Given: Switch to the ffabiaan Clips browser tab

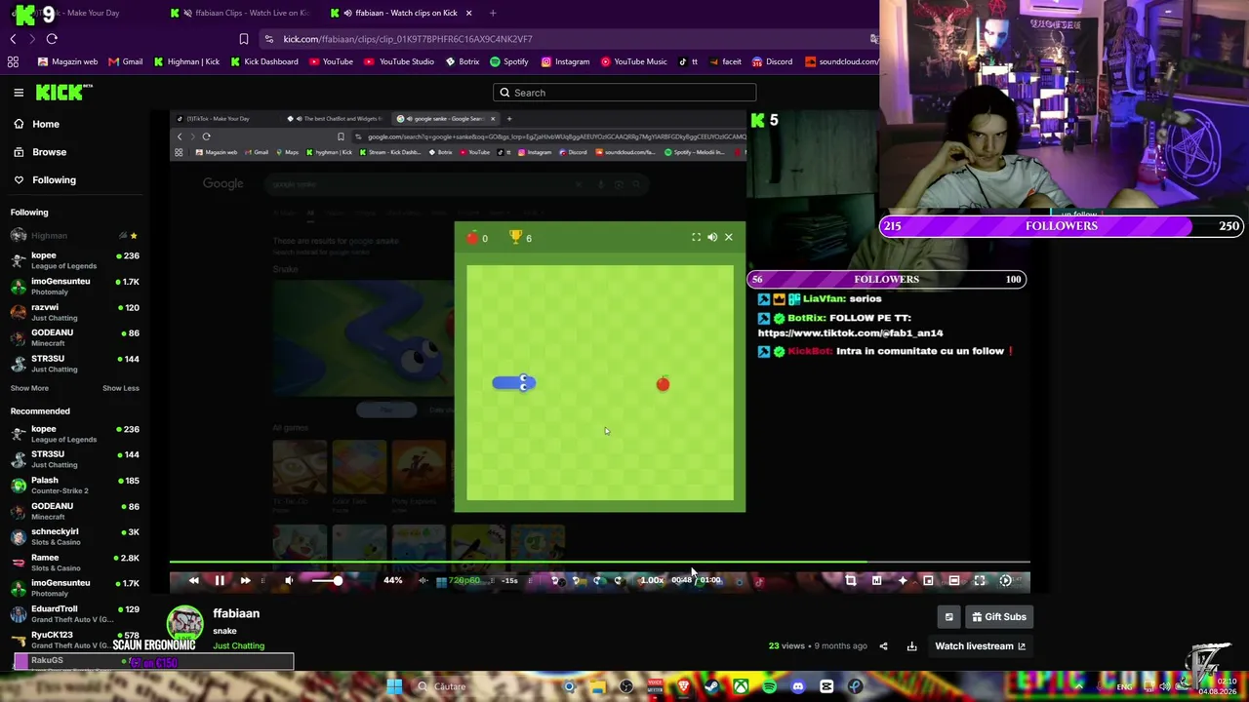Looking at the screenshot, I should coord(241,13).
